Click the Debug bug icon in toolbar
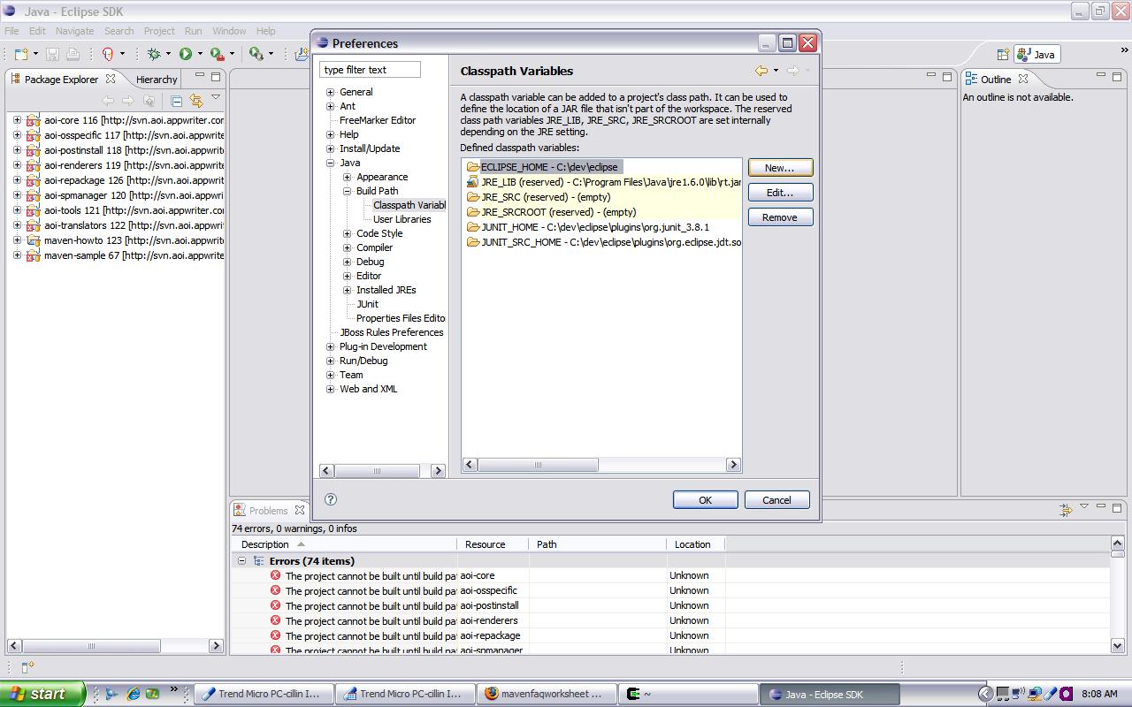Image resolution: width=1132 pixels, height=707 pixels. pyautogui.click(x=154, y=54)
